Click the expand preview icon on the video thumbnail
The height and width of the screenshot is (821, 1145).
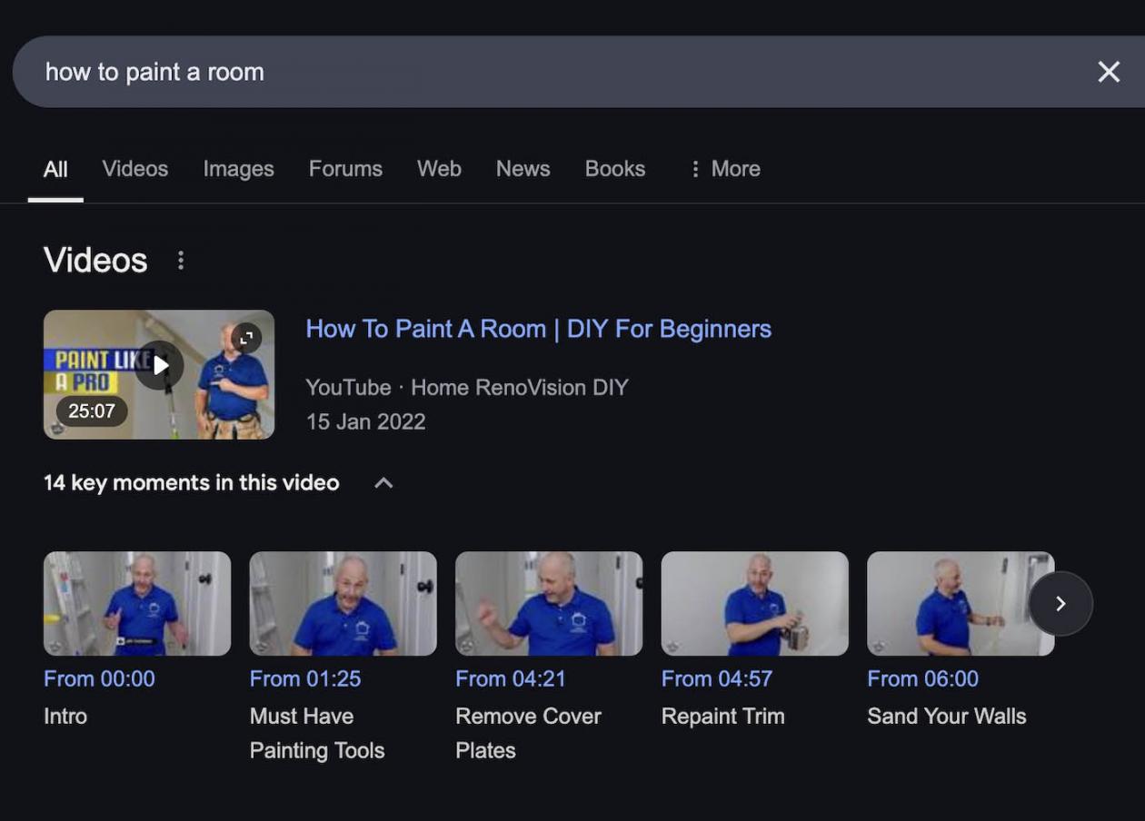coord(245,338)
